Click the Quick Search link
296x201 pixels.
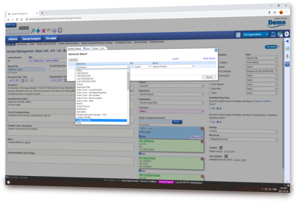(209, 58)
